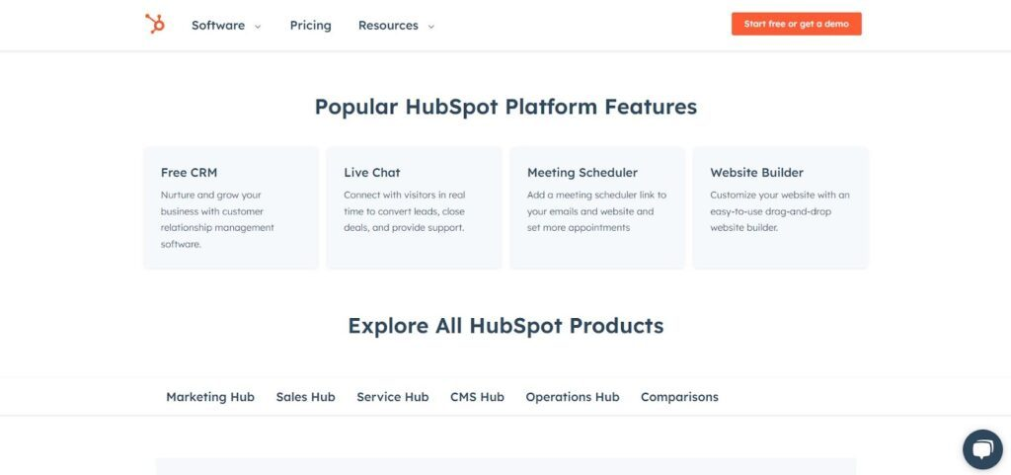Open the Meeting Scheduler feature card
The width and height of the screenshot is (1011, 475).
click(x=597, y=207)
